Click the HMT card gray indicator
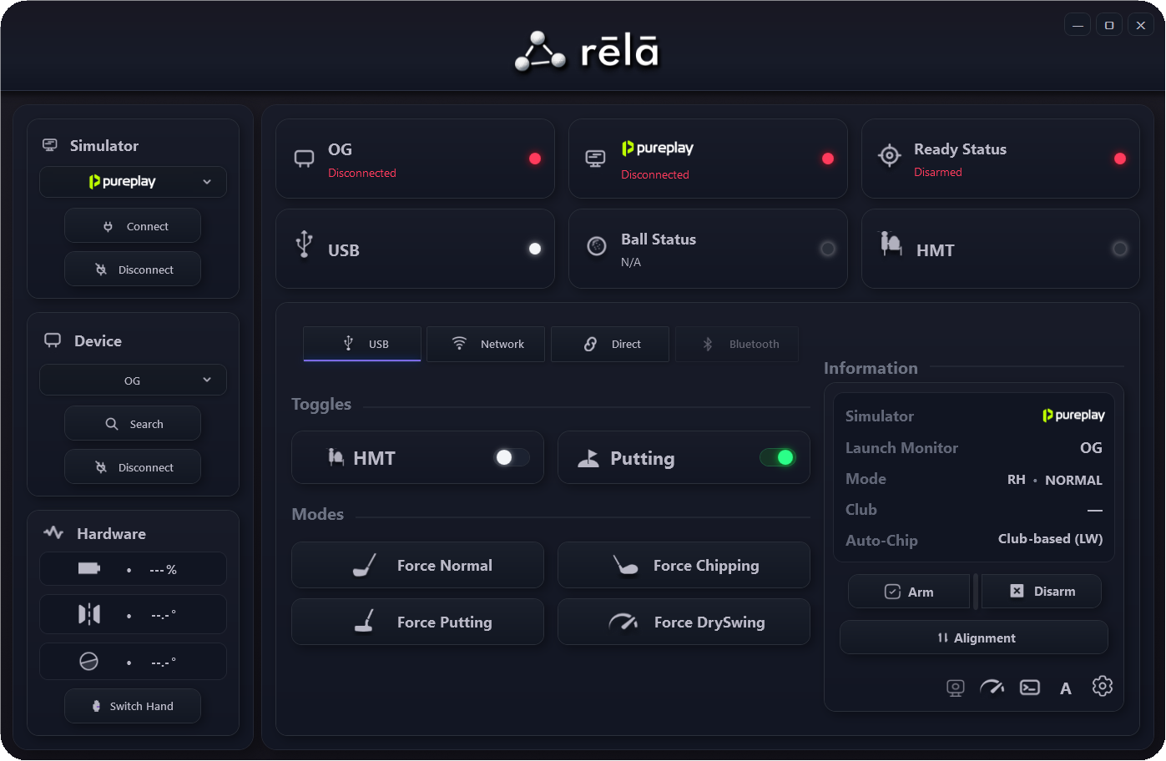 click(1120, 249)
